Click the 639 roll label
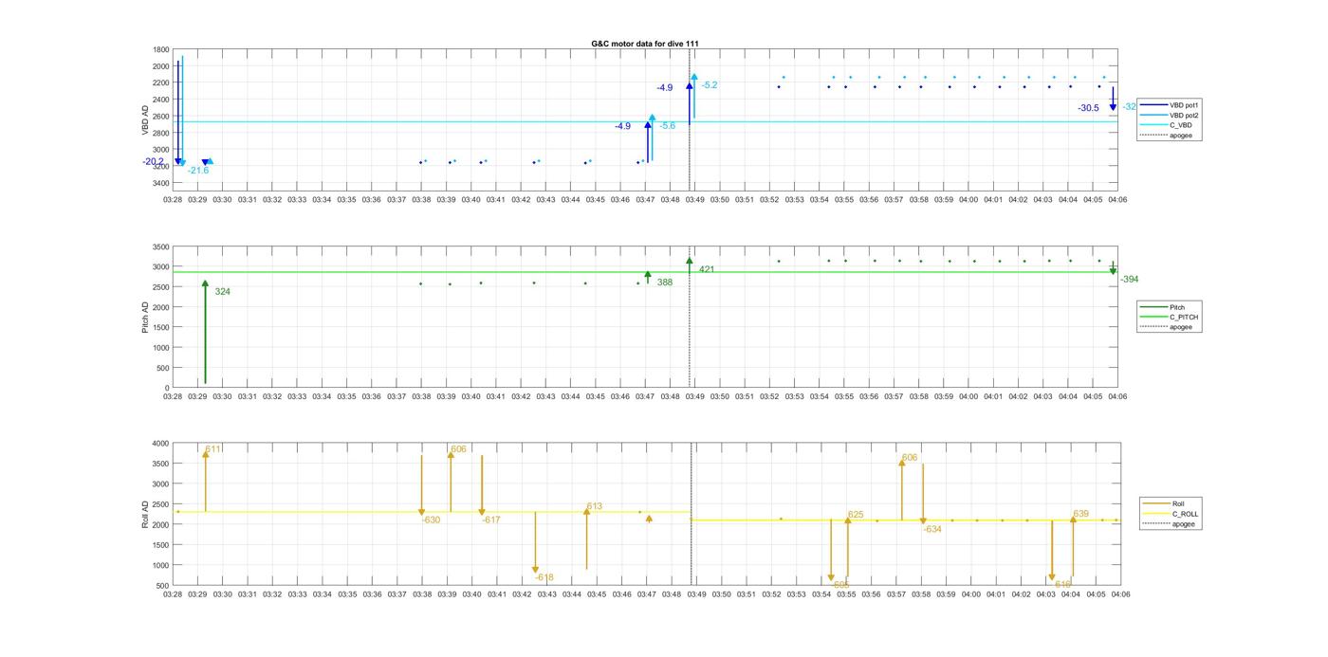Screen dimensions: 1328x657 (x=1081, y=514)
